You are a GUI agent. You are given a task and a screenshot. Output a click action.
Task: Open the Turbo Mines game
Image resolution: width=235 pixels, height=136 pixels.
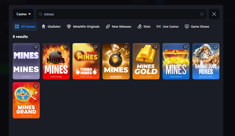point(86,61)
